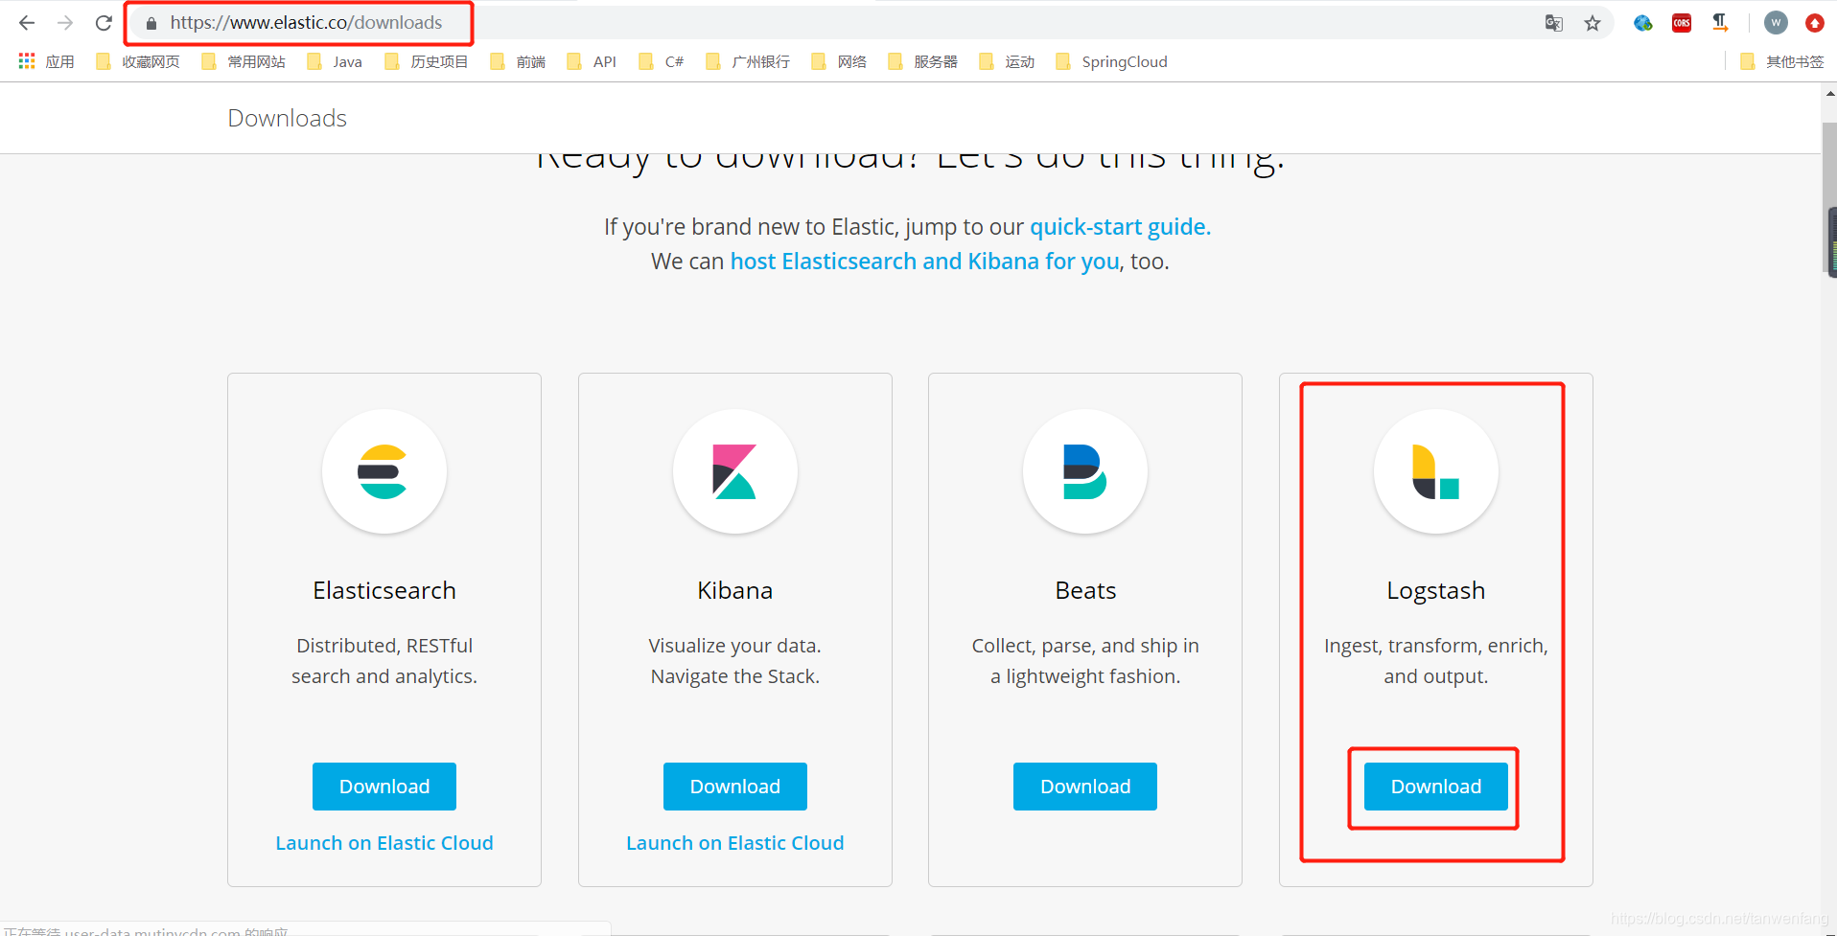Image resolution: width=1837 pixels, height=936 pixels.
Task: Open the user profile avatar
Action: click(1776, 23)
